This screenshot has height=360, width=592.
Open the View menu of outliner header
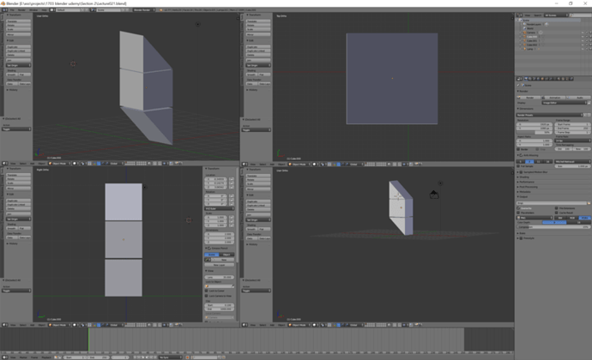click(x=528, y=15)
